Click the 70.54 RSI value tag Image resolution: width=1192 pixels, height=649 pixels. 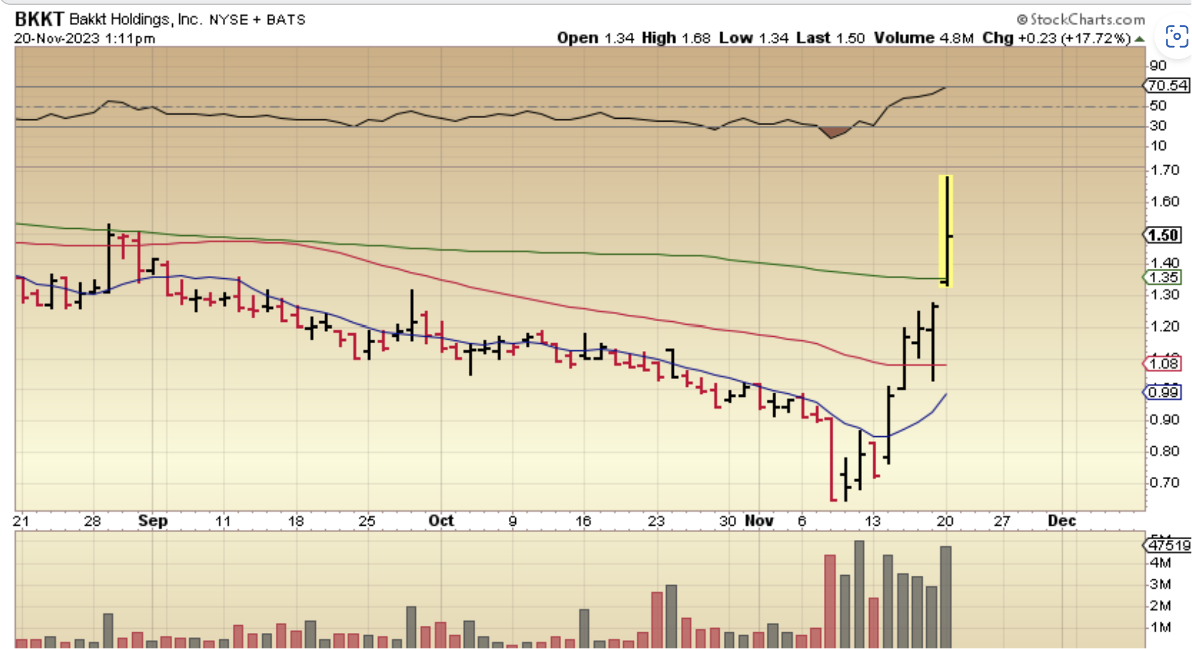pyautogui.click(x=1166, y=85)
